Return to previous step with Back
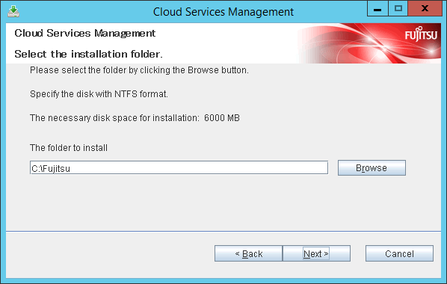The height and width of the screenshot is (284, 447). [x=249, y=253]
